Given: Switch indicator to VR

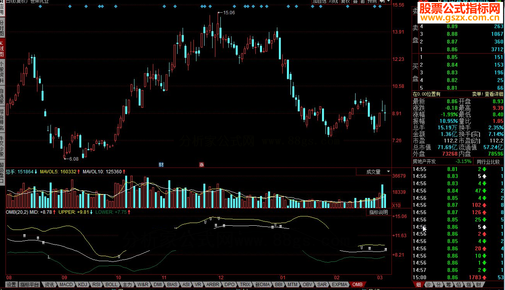Looking at the screenshot, I should coord(198,285).
